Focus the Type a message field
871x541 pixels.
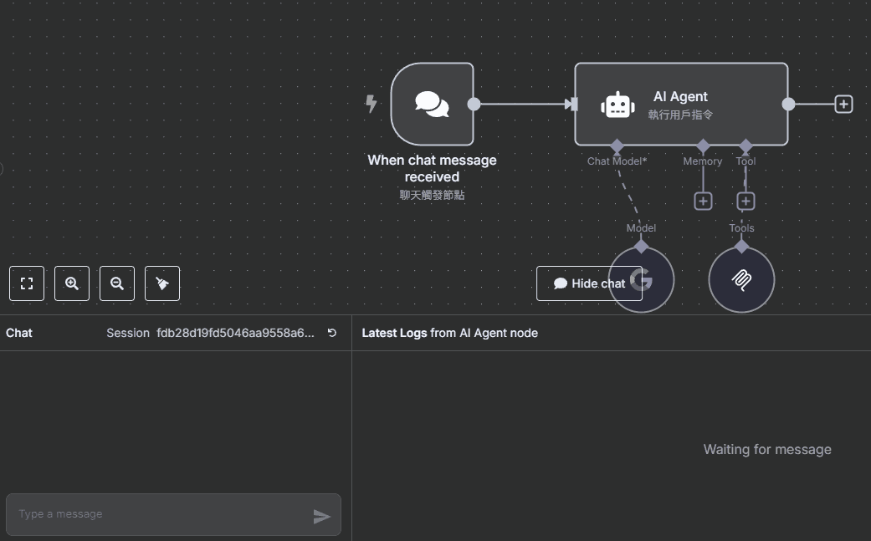point(159,514)
